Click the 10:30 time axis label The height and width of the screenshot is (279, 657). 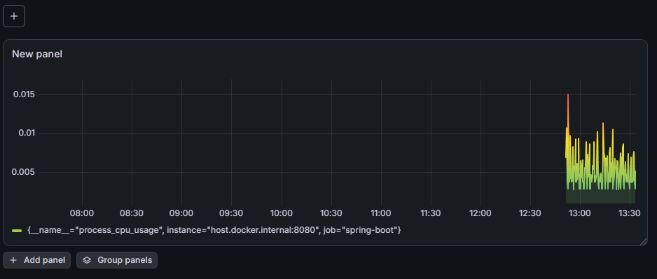tap(331, 213)
